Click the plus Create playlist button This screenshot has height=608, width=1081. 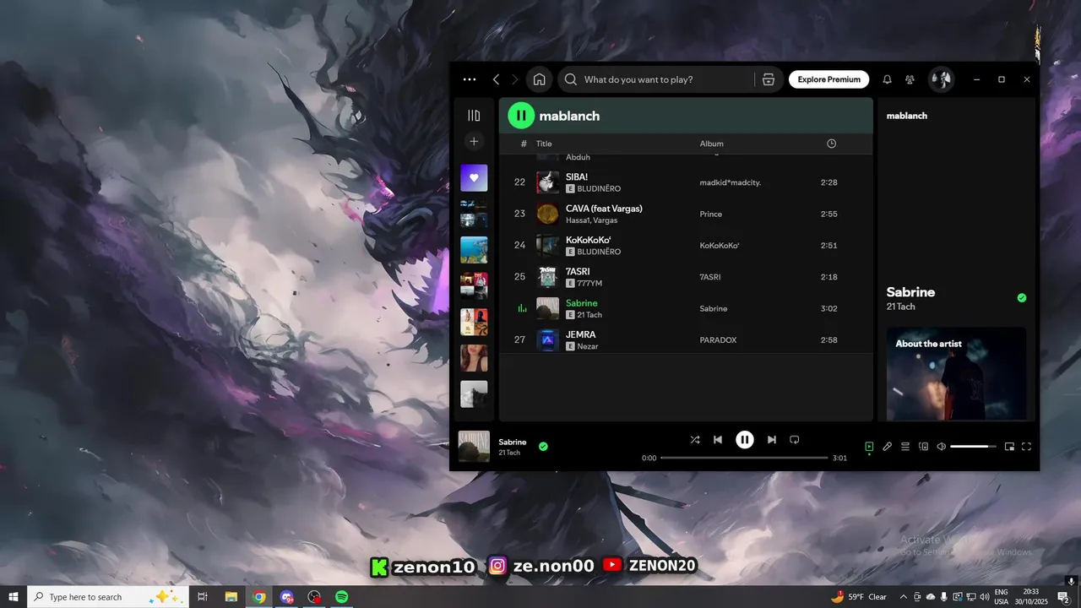[x=474, y=142]
